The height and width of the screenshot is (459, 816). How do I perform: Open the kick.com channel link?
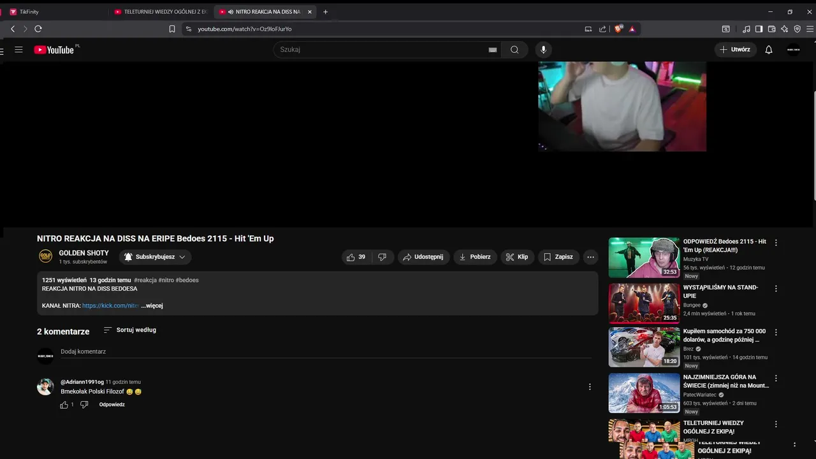click(110, 306)
